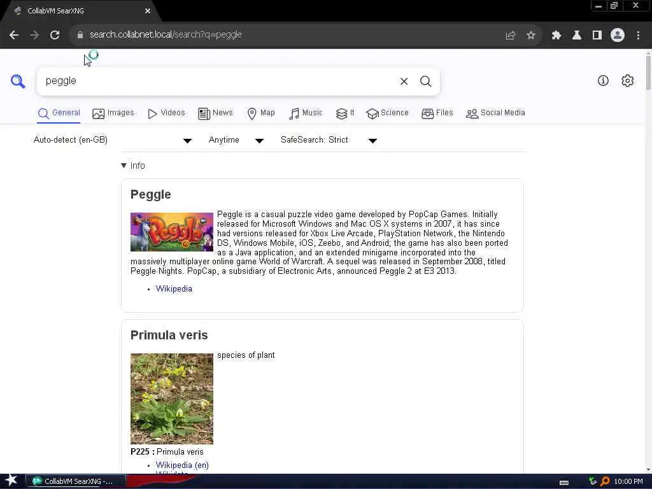Image resolution: width=652 pixels, height=489 pixels.
Task: Open the Chrome profile avatar
Action: (x=618, y=36)
